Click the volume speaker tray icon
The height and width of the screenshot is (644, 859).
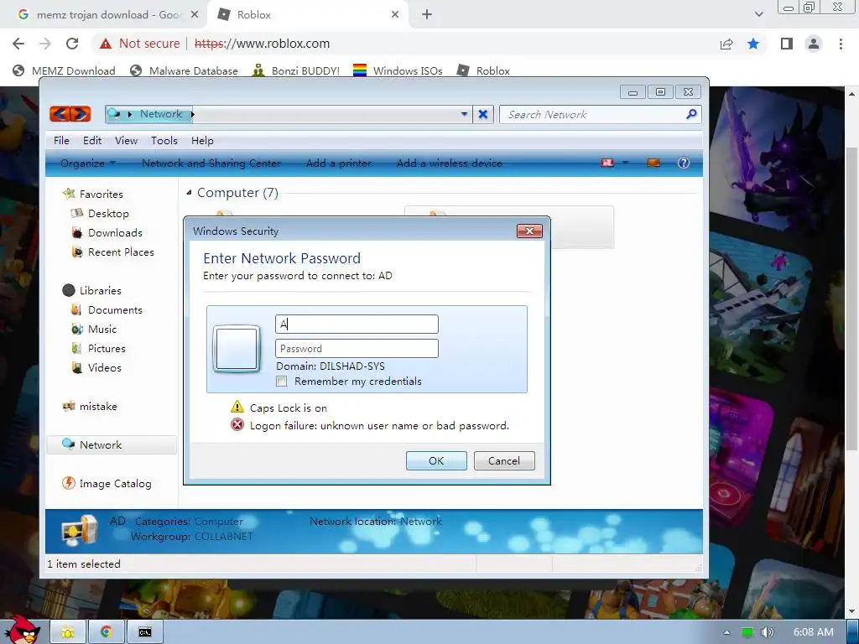point(767,632)
